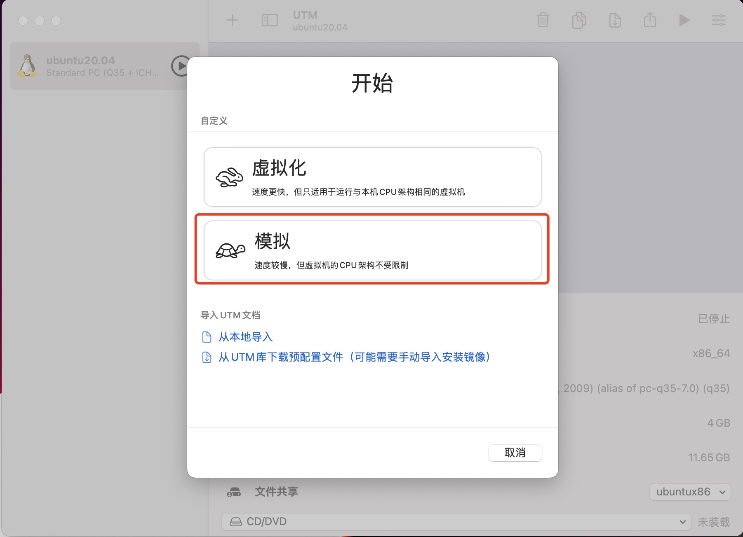Image resolution: width=743 pixels, height=537 pixels.
Task: Click the share VM icon
Action: [x=650, y=20]
